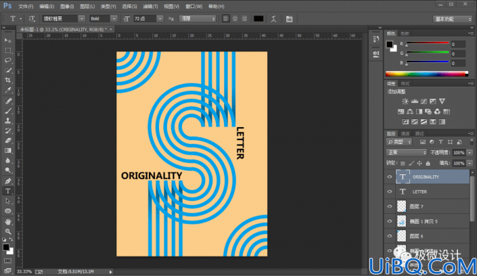Lock transparent pixels of the layer
Screen dimensions: 477x276
coord(403,164)
